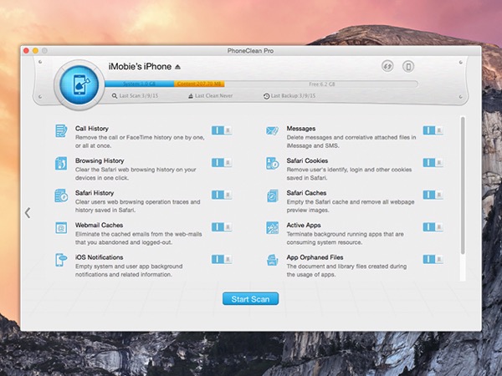
Task: Toggle the Call History switch
Action: click(222, 130)
